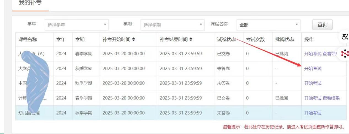Click the red dotted-nodes floating icon
The height and width of the screenshot is (134, 349).
click(345, 54)
